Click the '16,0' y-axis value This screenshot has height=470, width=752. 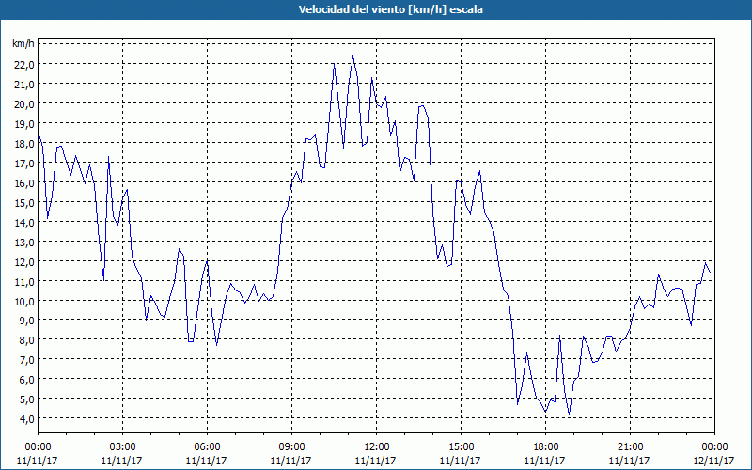25,182
